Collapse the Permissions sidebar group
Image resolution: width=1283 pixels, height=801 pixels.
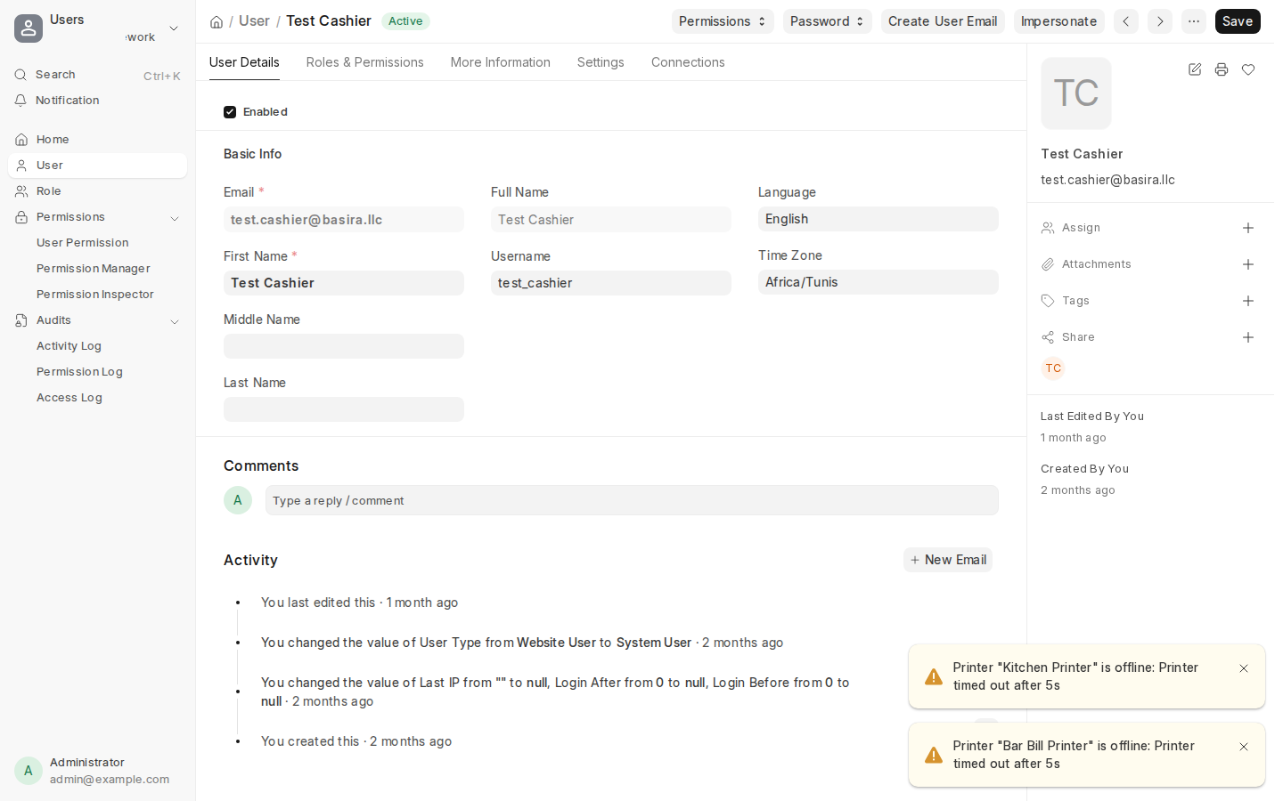coord(175,218)
